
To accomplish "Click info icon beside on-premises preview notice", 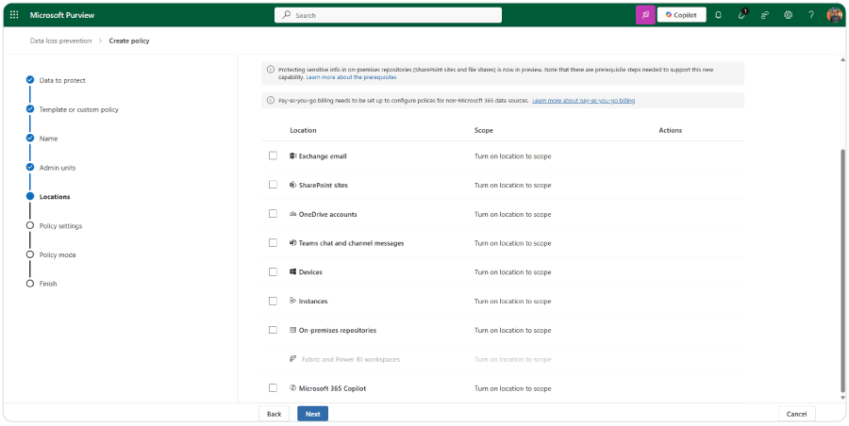I will pos(271,70).
